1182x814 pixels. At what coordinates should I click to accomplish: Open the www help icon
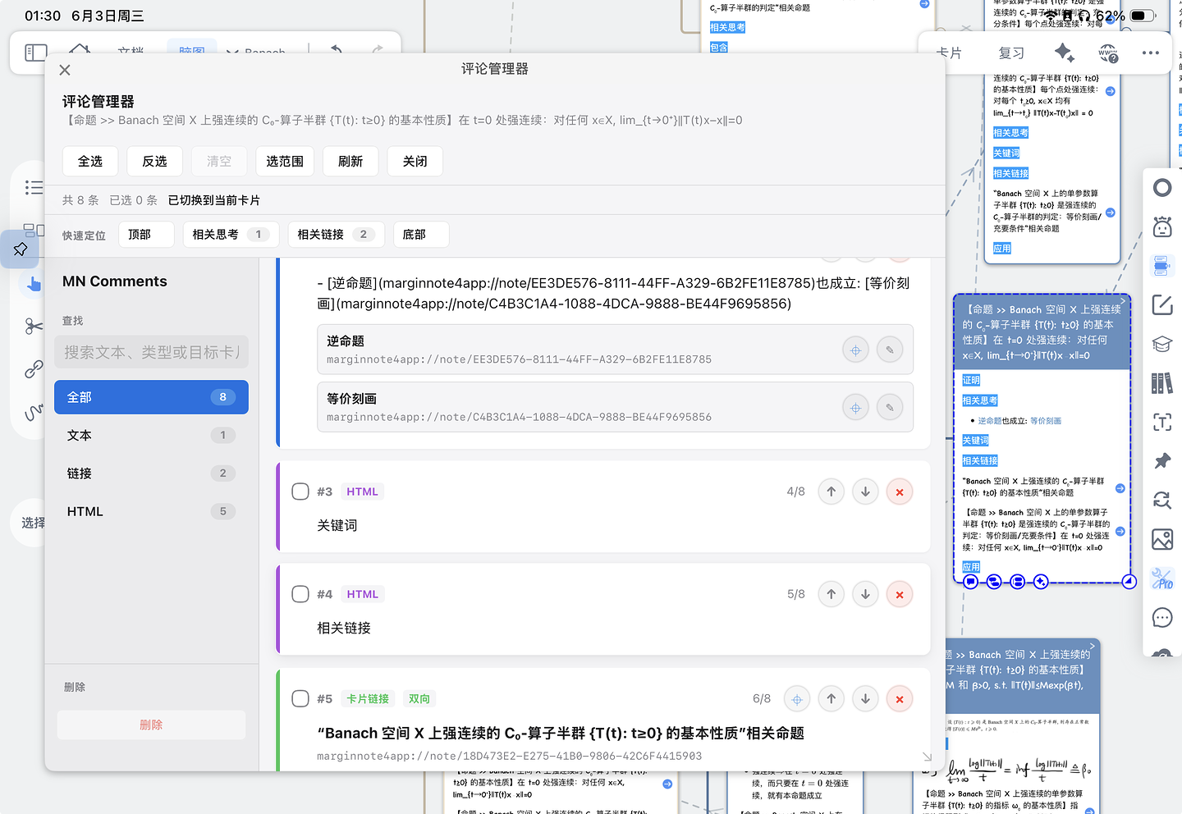click(1108, 53)
